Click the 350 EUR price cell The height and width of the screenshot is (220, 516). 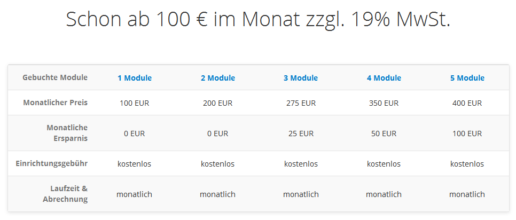coord(384,103)
